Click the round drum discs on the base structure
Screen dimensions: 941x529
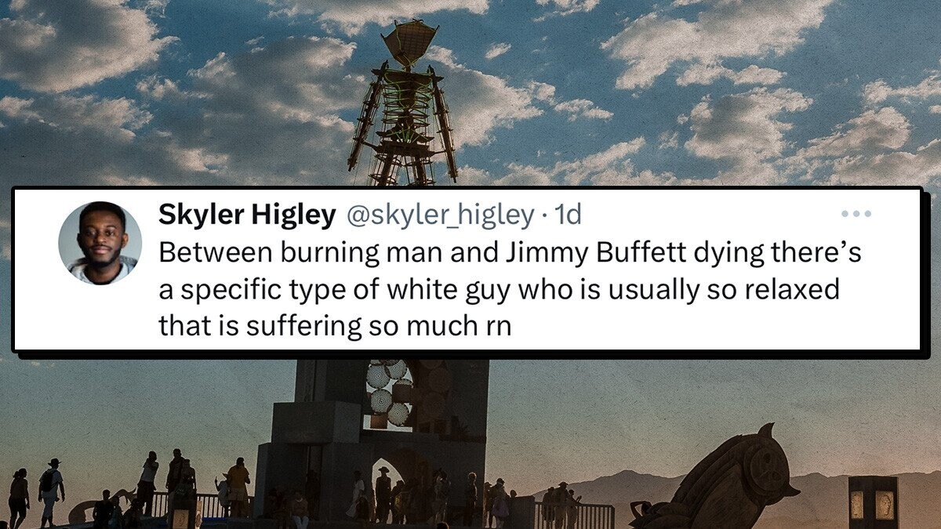390,392
